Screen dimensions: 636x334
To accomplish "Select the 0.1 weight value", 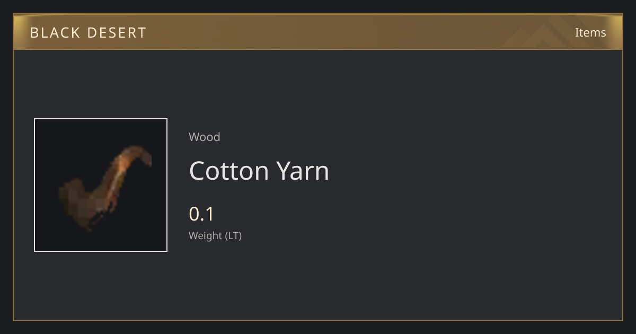I will tap(201, 214).
